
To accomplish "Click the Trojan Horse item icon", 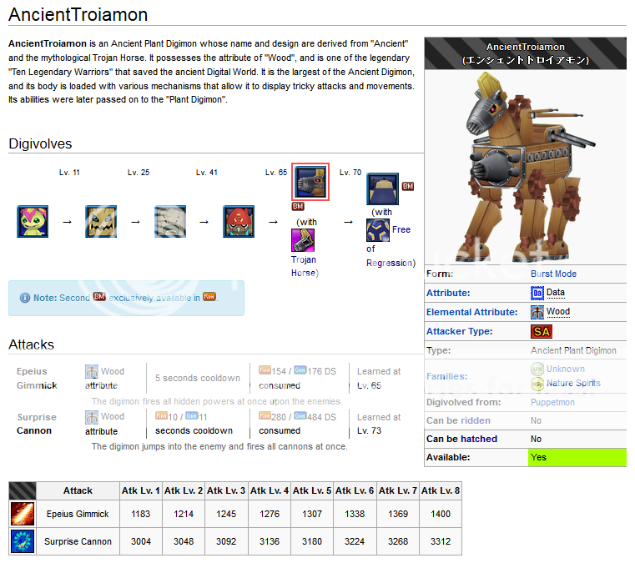I will [x=302, y=241].
